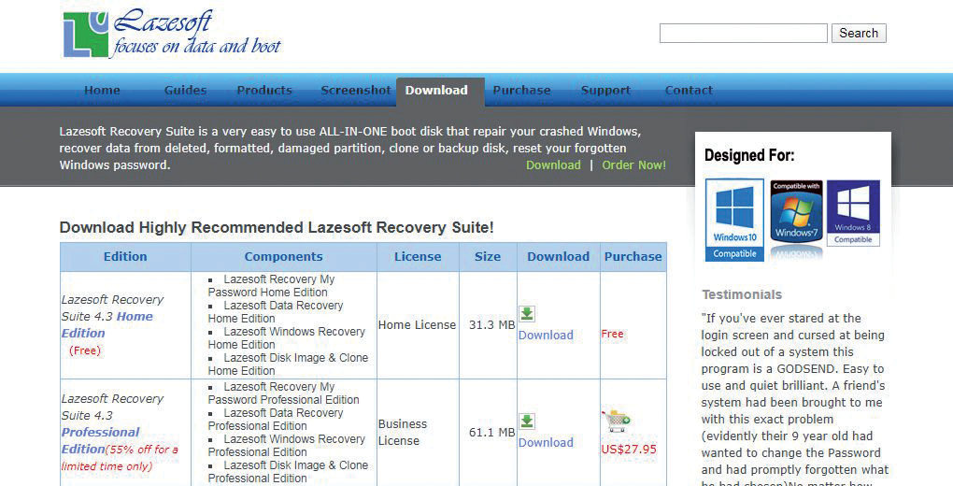Click into the search text field
The image size is (953, 486).
[744, 33]
